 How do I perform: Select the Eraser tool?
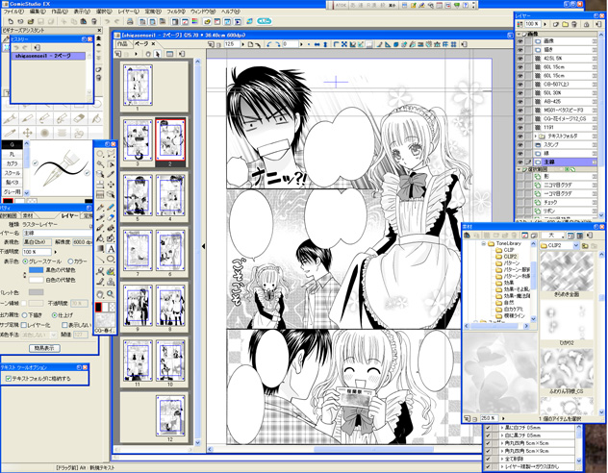pos(111,218)
